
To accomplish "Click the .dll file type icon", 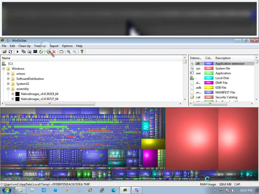I will pyautogui.click(x=192, y=63).
